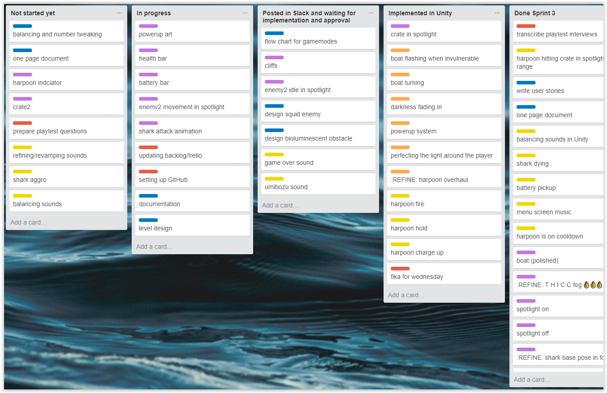Add a card to 'Implemented in Unity' list
The height and width of the screenshot is (393, 607).
[x=406, y=295]
